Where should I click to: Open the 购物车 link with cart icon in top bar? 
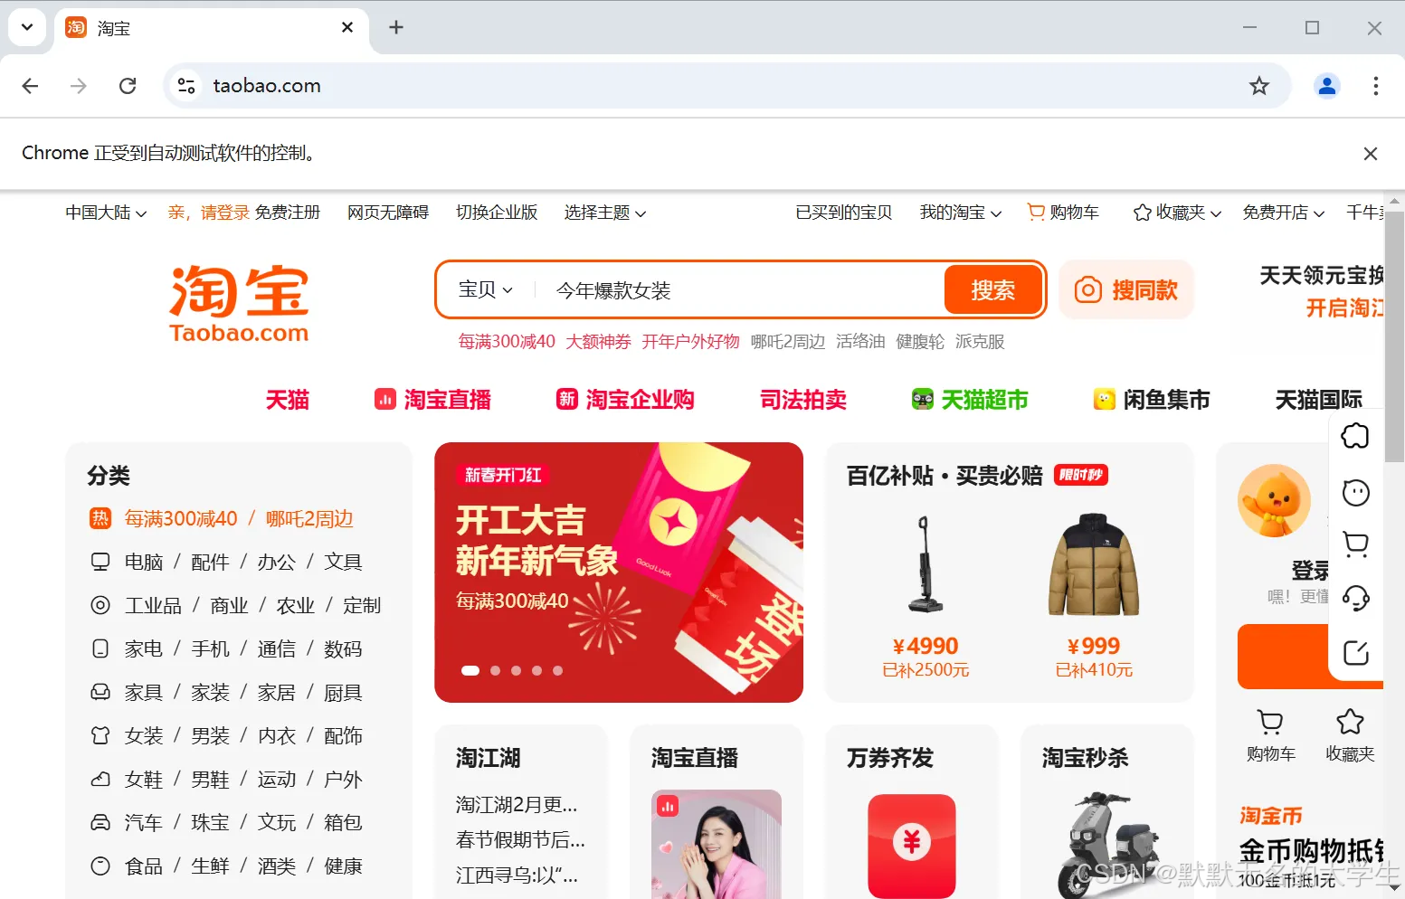[x=1063, y=213]
